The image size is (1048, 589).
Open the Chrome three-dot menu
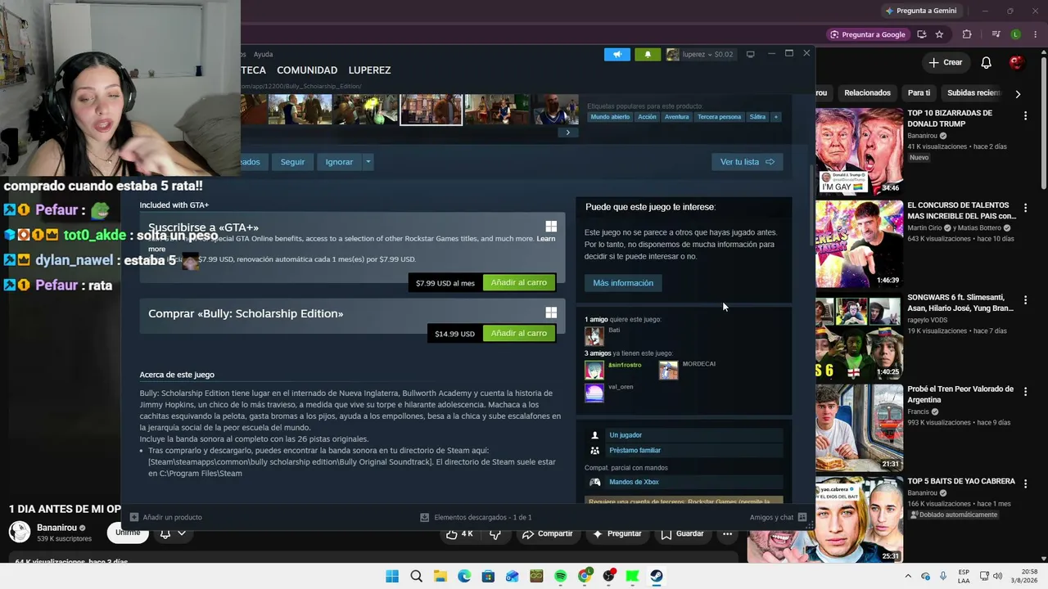tap(1035, 34)
